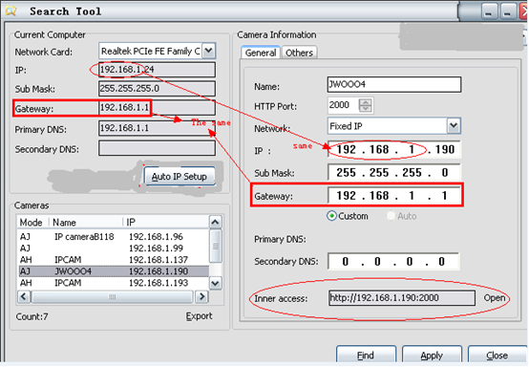Viewport: 529px width, 367px height.
Task: Click the Mode column header
Action: click(33, 222)
